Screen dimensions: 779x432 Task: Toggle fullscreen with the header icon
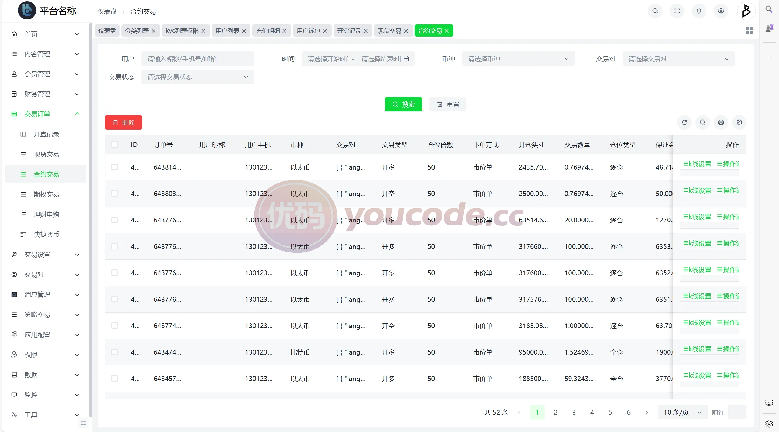pyautogui.click(x=677, y=11)
